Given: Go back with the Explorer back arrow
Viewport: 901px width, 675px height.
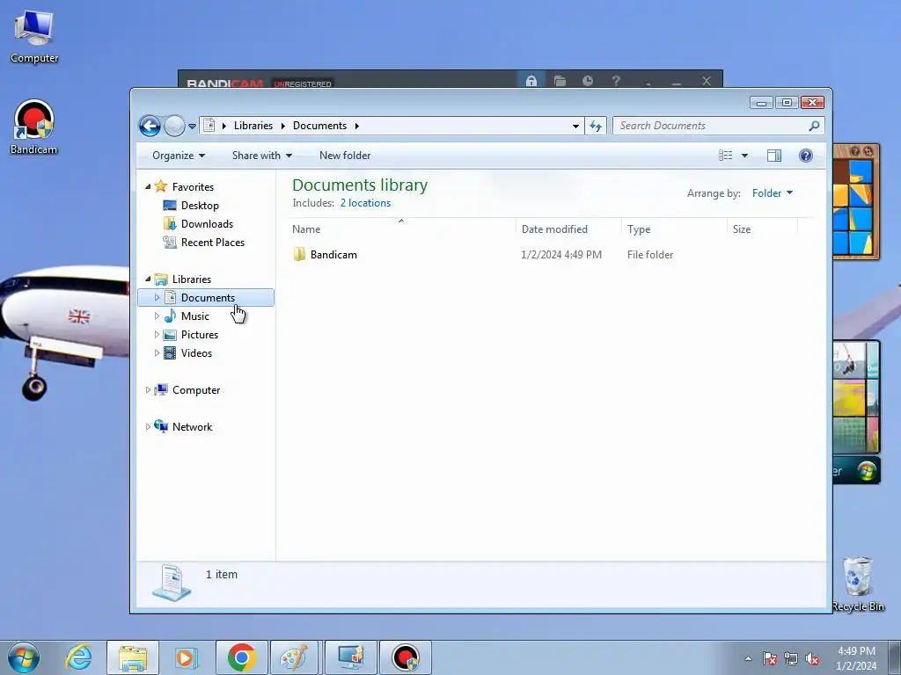Looking at the screenshot, I should point(150,126).
